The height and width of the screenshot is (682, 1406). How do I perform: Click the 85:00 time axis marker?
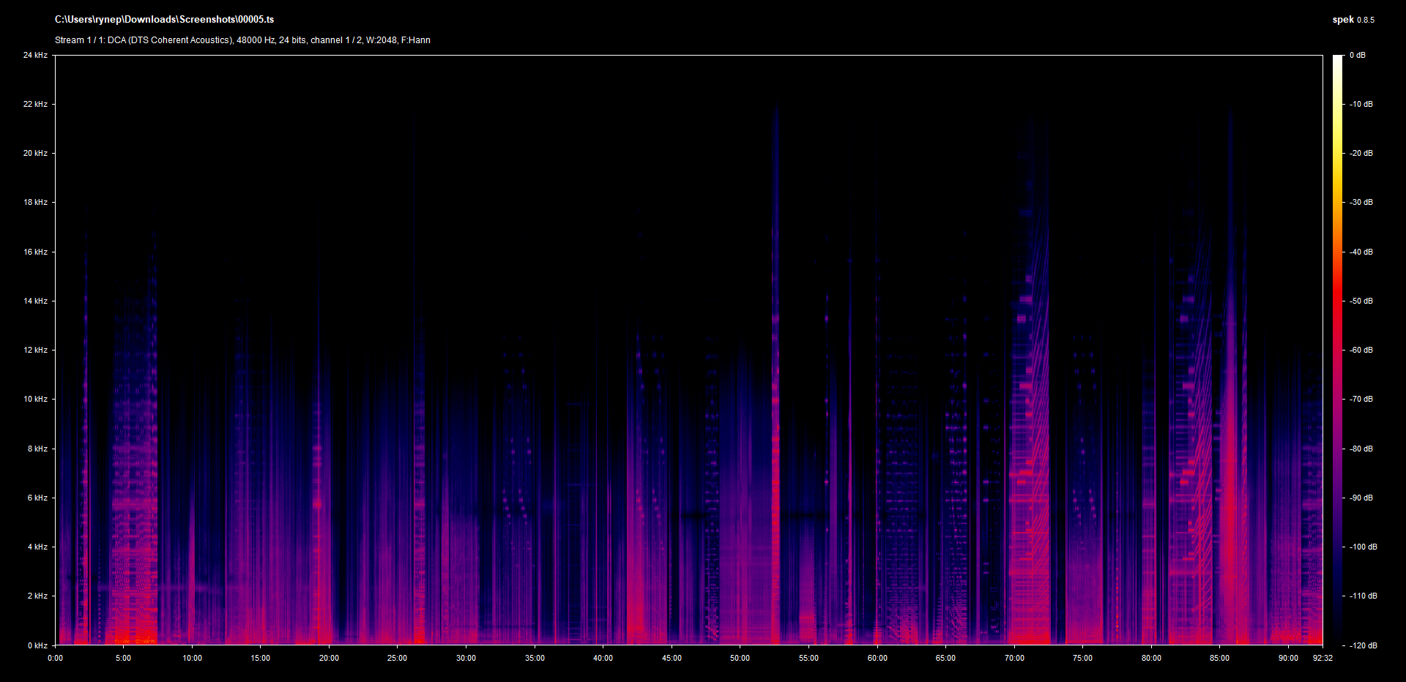coord(1219,658)
